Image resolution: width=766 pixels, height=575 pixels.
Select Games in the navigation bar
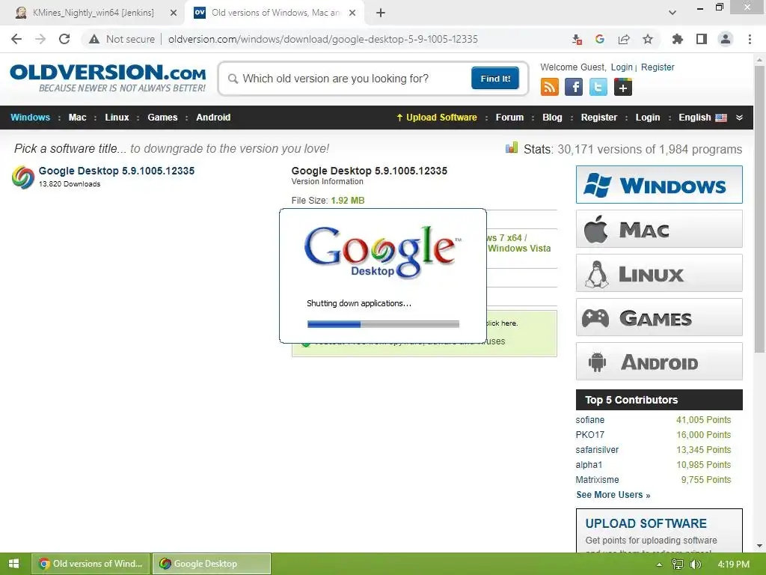pyautogui.click(x=162, y=118)
